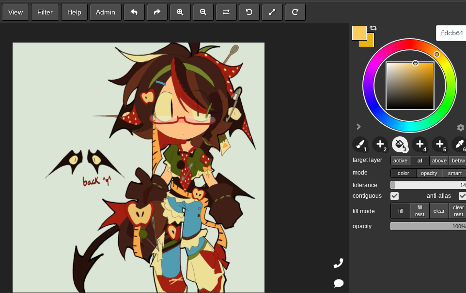Open the View menu

pos(16,12)
